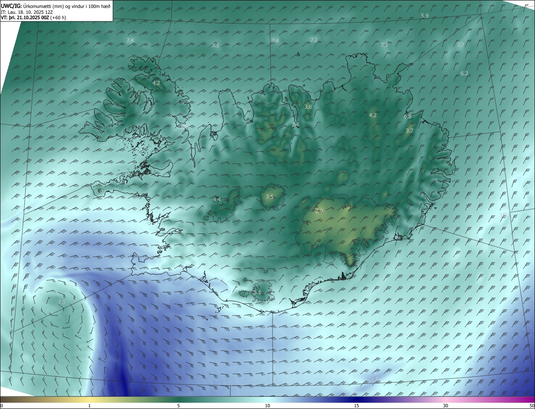Image resolution: width=535 pixels, height=409 pixels.
Task: Click the 3.8 value label
Action: (x=308, y=107)
